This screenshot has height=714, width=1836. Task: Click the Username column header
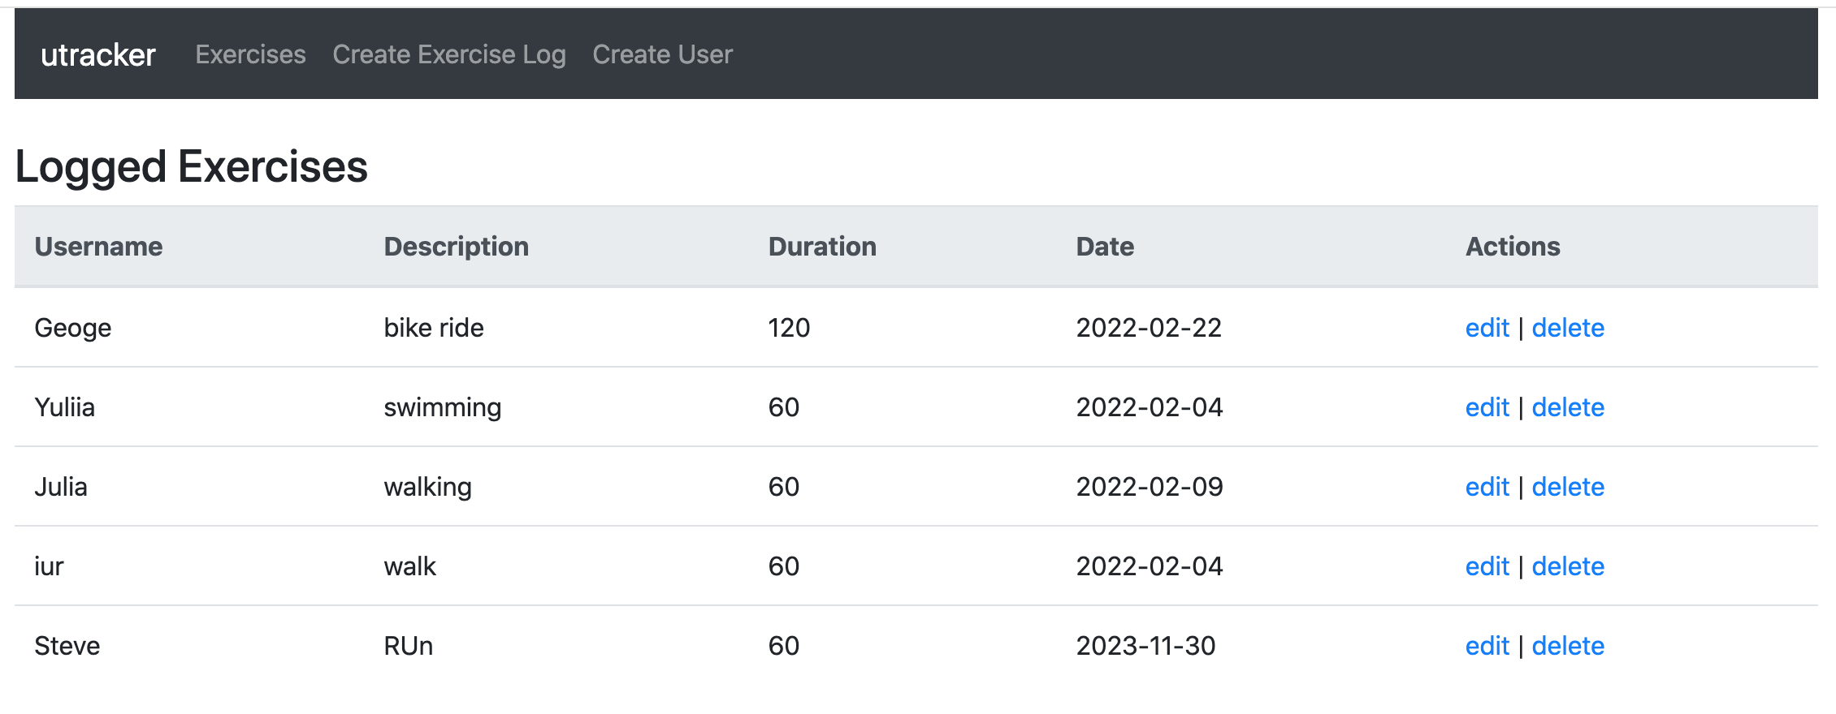(x=98, y=247)
